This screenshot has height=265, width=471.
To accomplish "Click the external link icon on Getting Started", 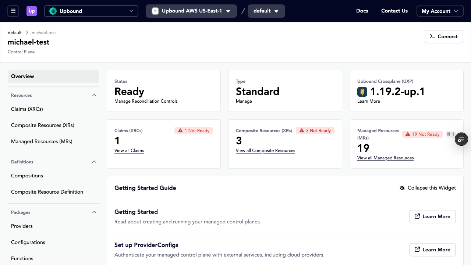I will coord(417,216).
